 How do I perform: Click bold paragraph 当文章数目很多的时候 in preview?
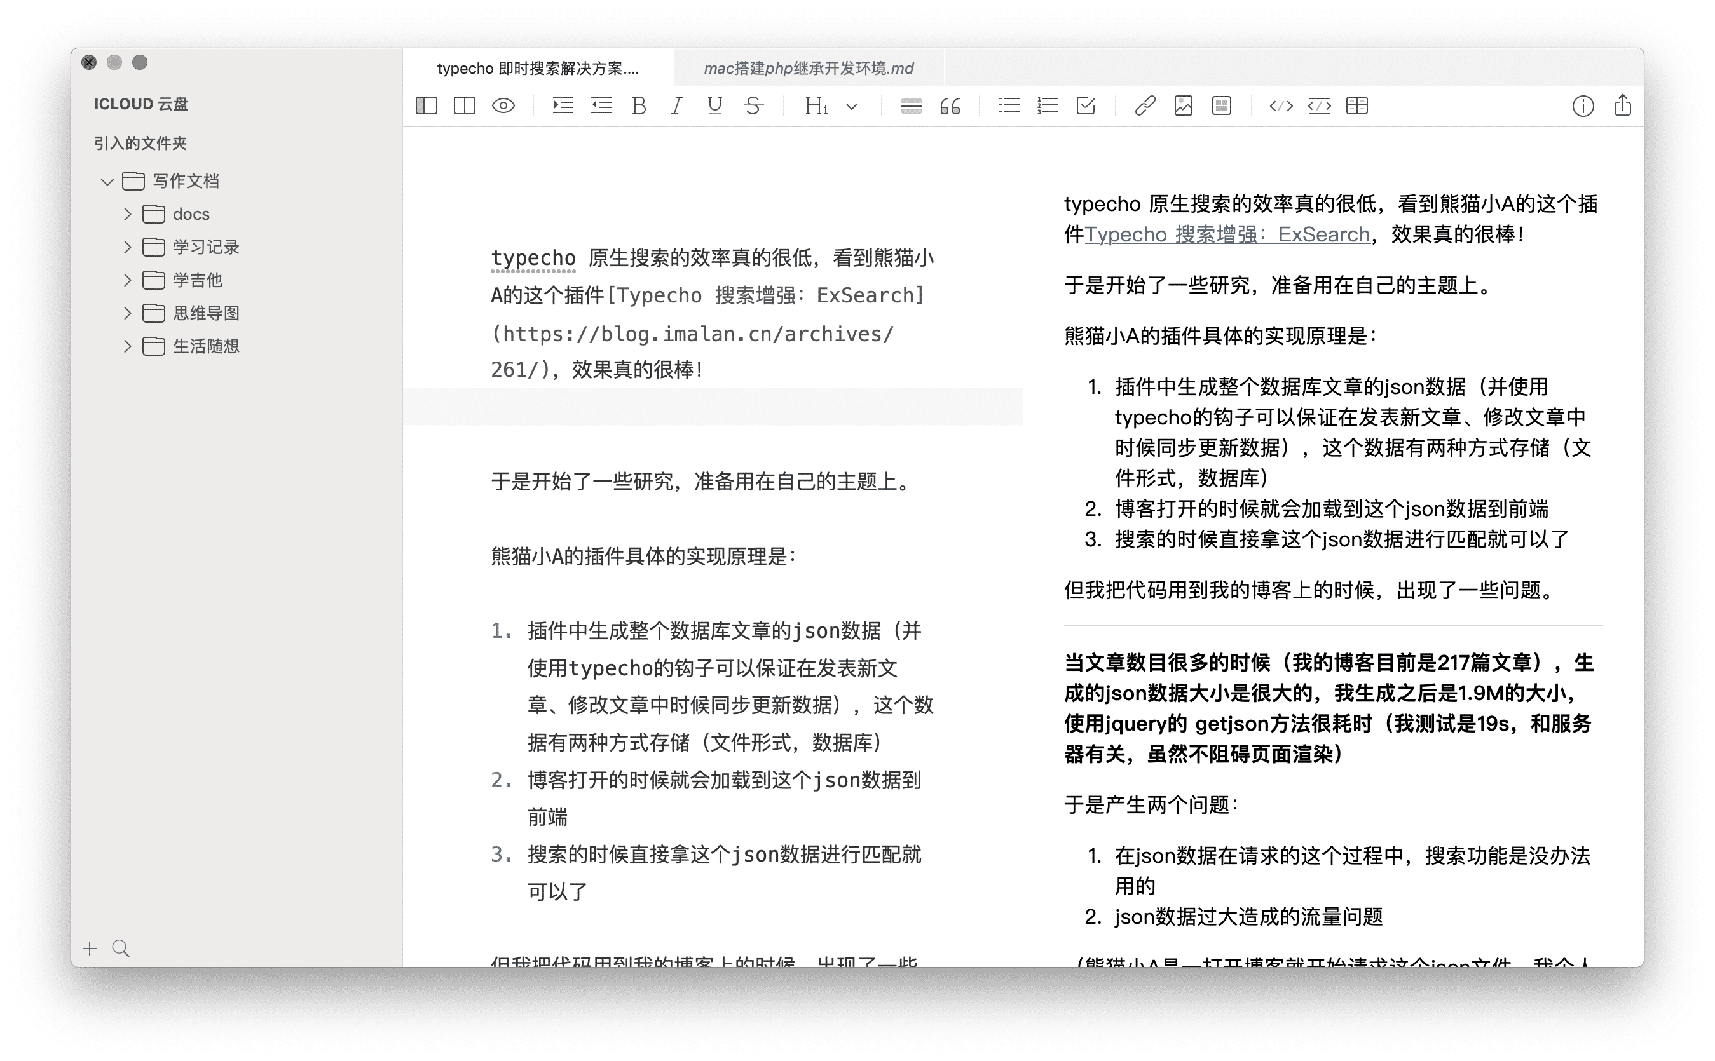1328,708
